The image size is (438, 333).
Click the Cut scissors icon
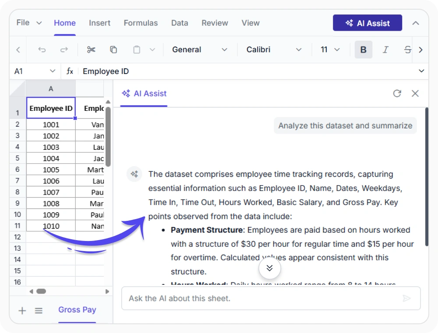(x=91, y=50)
